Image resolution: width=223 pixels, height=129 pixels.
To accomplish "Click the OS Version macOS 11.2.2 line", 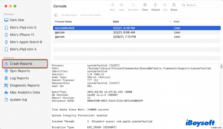I will coord(85,95).
